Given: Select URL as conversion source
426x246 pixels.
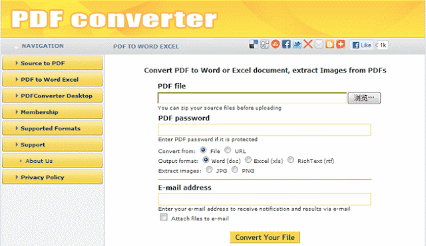Looking at the screenshot, I should [x=228, y=150].
